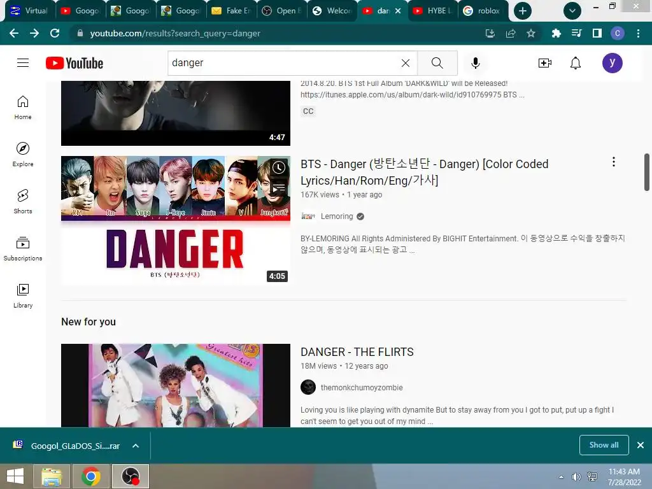
Task: Reload the page
Action: [55, 33]
